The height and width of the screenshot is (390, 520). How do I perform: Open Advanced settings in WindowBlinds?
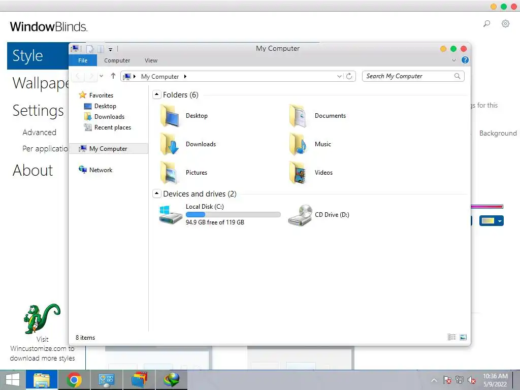[40, 133]
